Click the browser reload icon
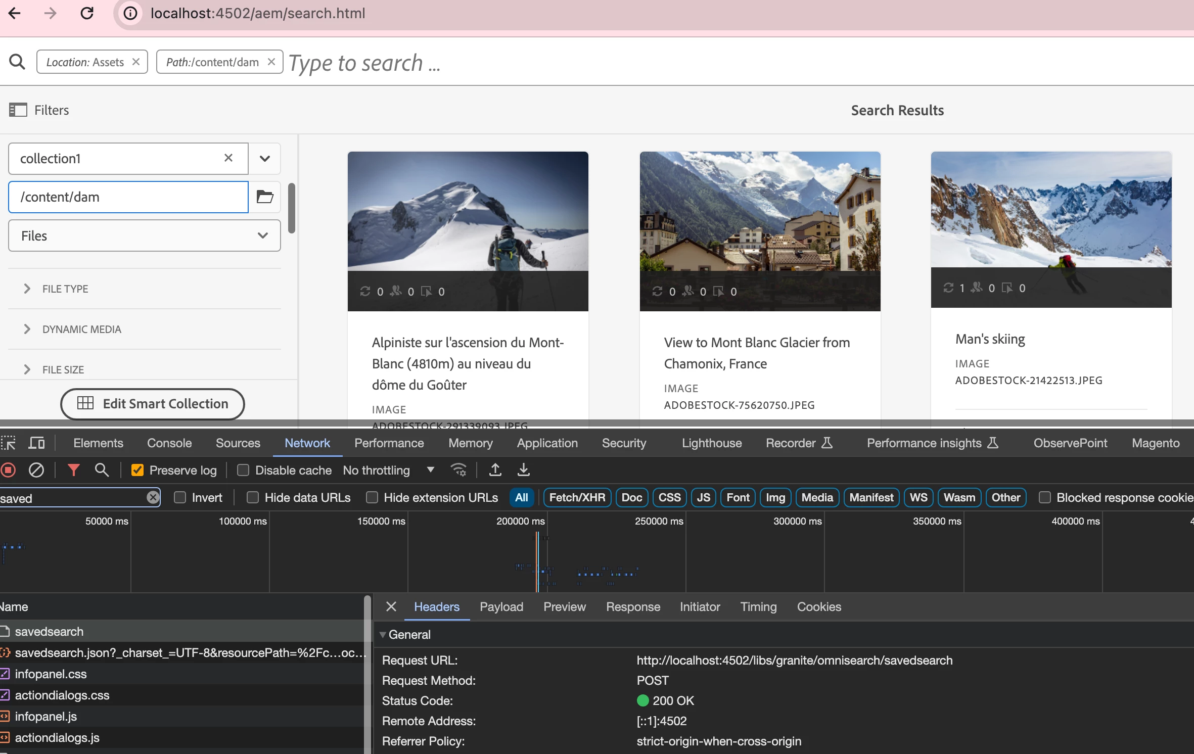 tap(87, 13)
